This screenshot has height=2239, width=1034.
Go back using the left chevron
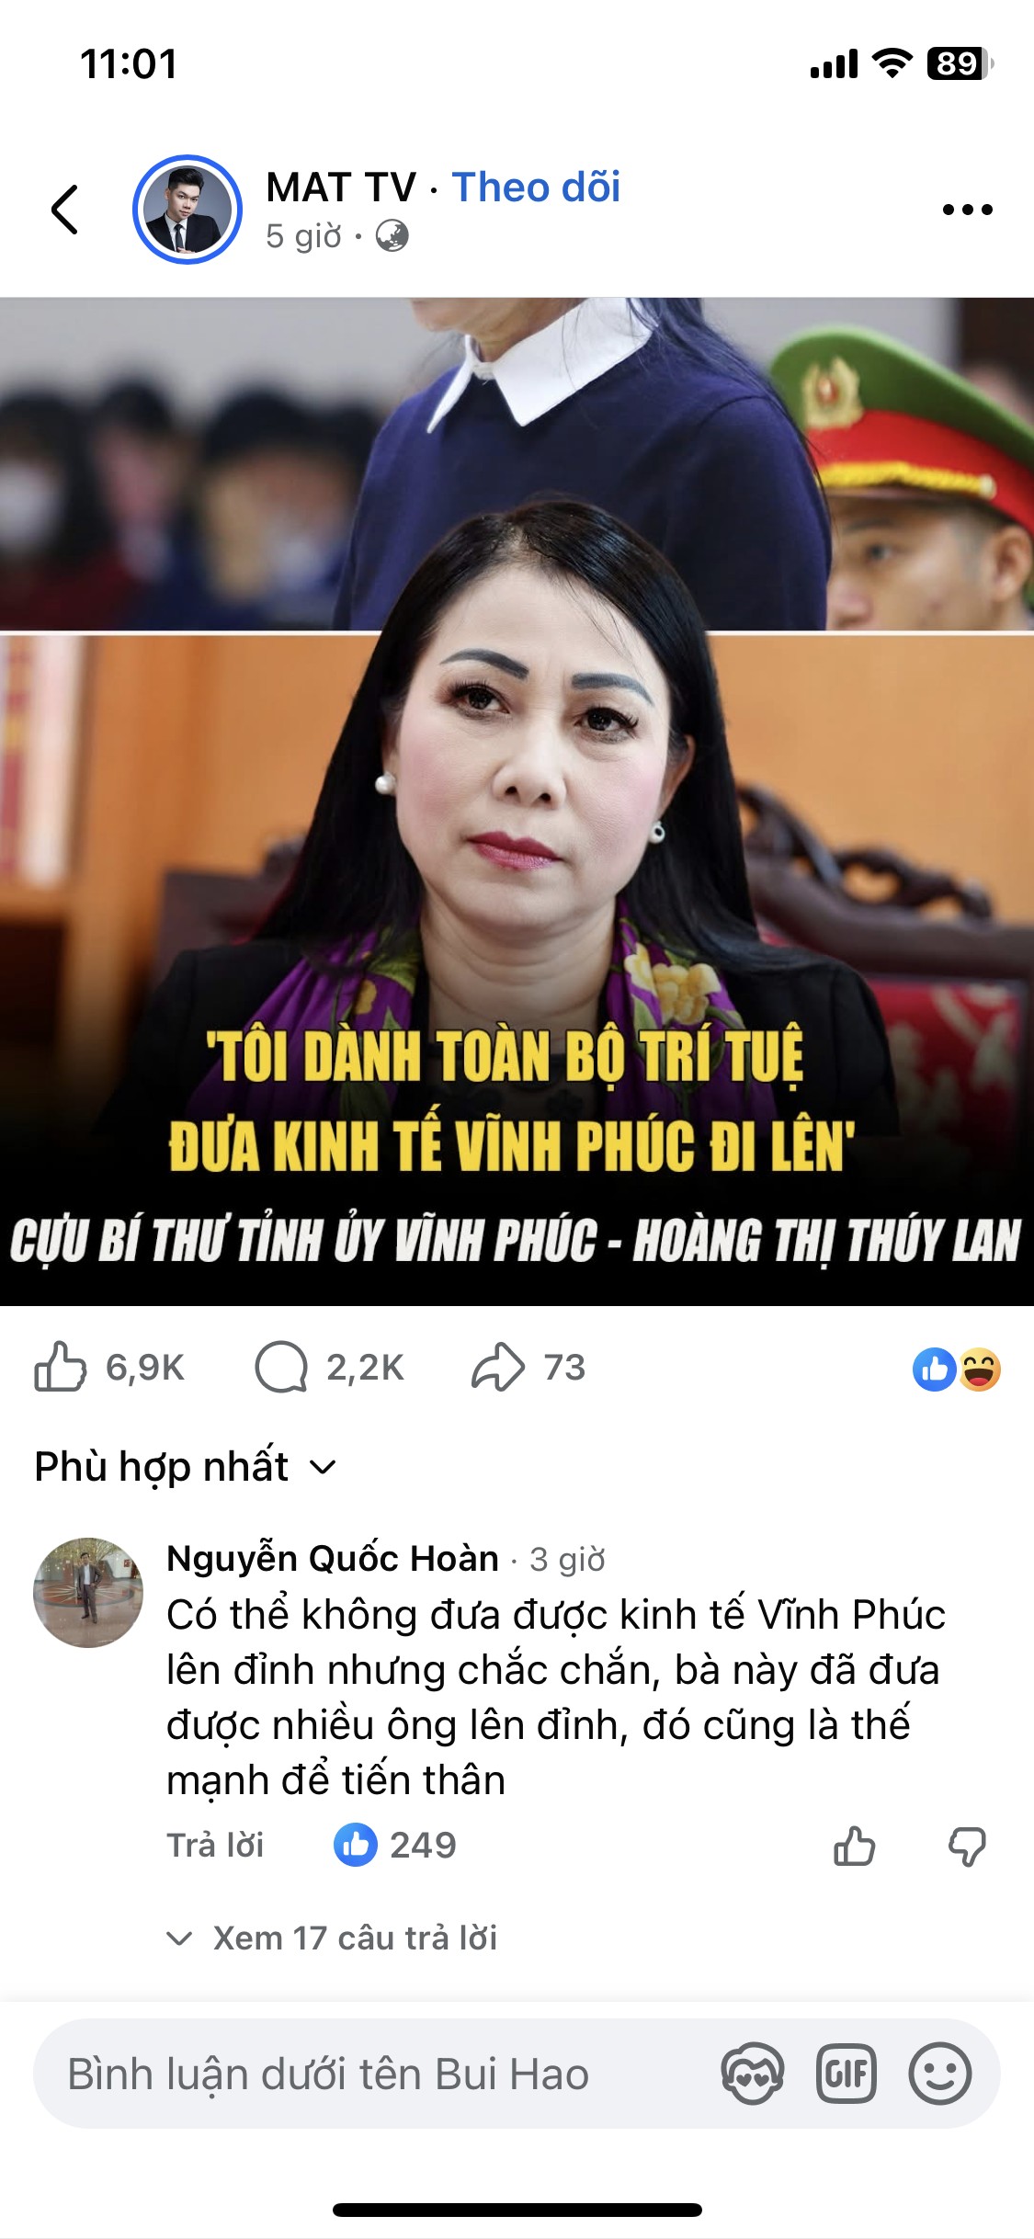point(64,210)
